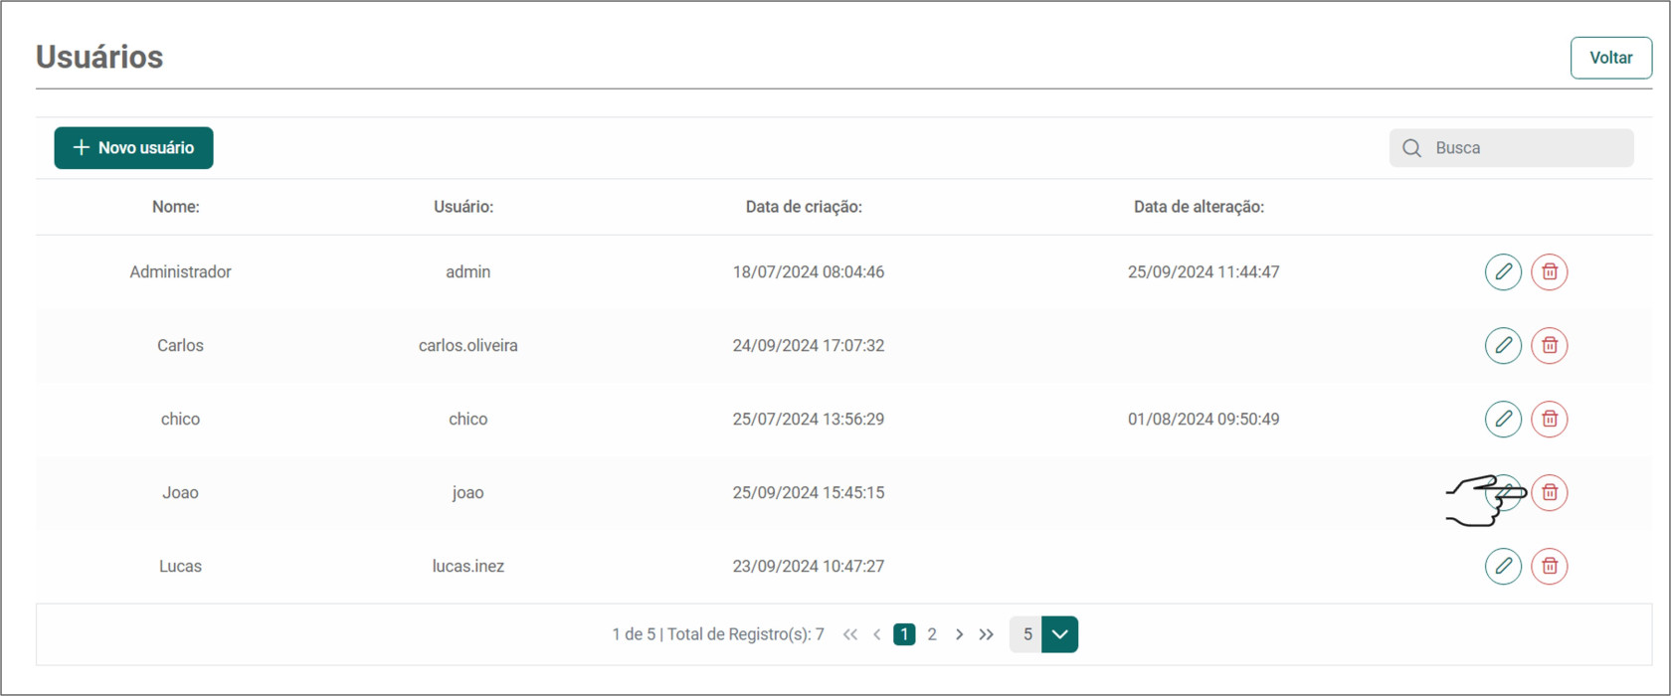Viewport: 1671px width, 696px height.
Task: Edit the Carlos user row
Action: (1503, 345)
